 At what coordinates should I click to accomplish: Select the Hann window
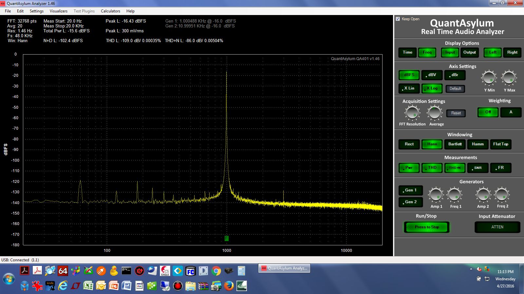pyautogui.click(x=432, y=144)
